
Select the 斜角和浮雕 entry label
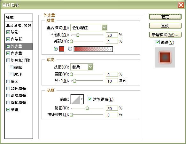[20, 60]
